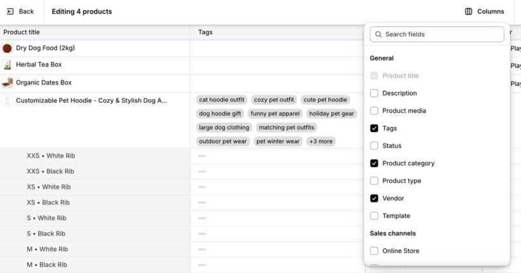Open Organic Dates Box product thumbnail

tap(7, 83)
